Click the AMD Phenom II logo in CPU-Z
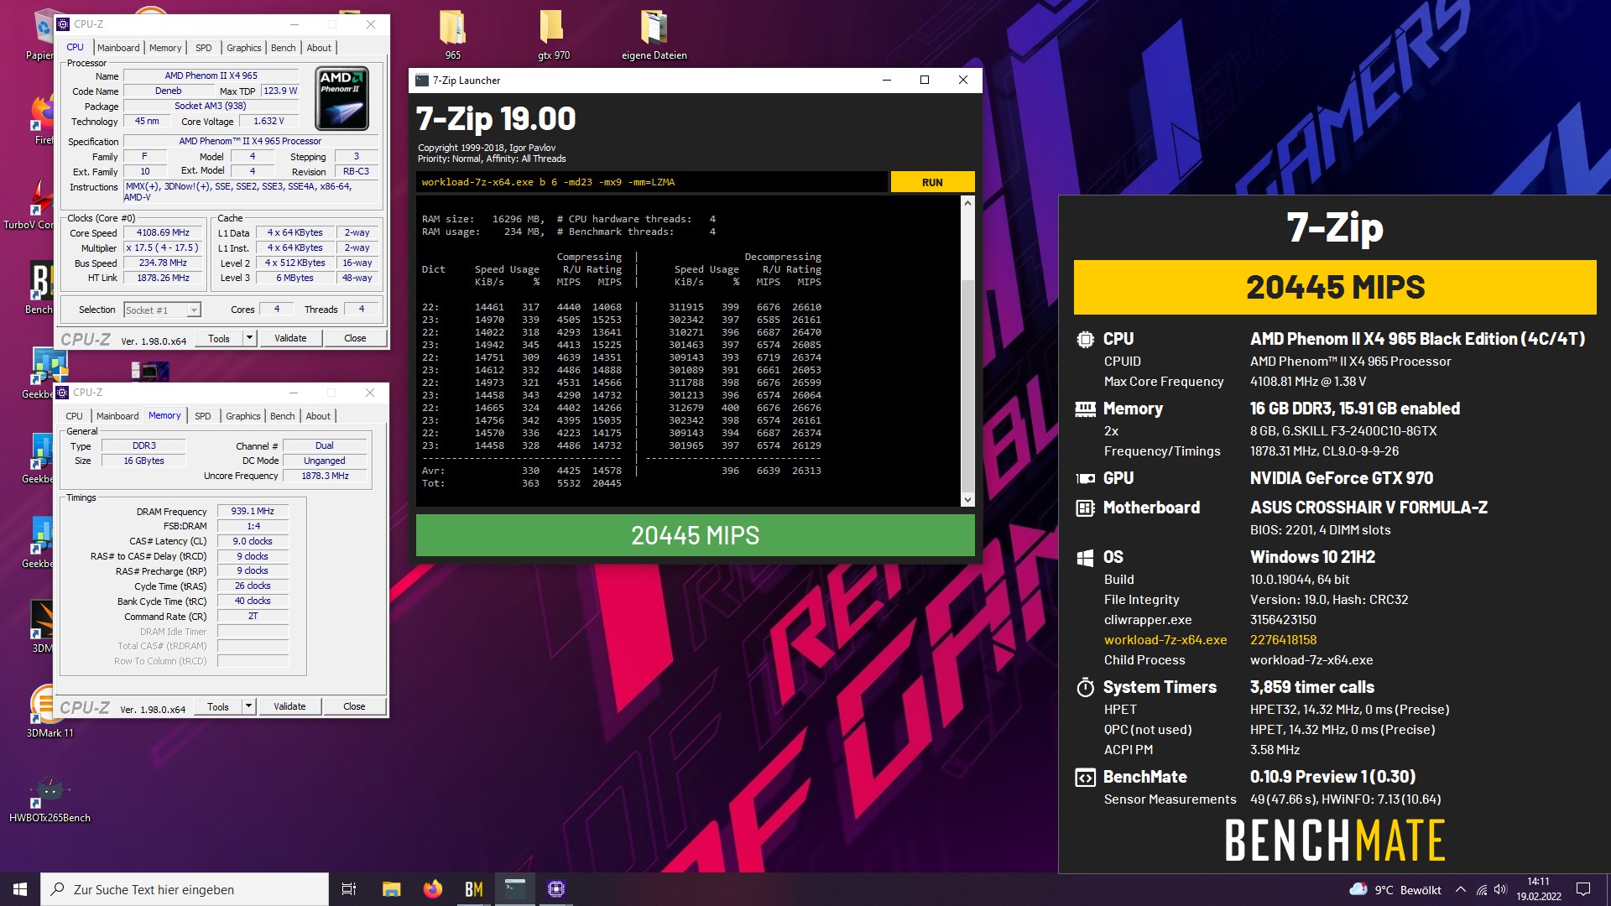Viewport: 1611px width, 906px height. click(342, 99)
